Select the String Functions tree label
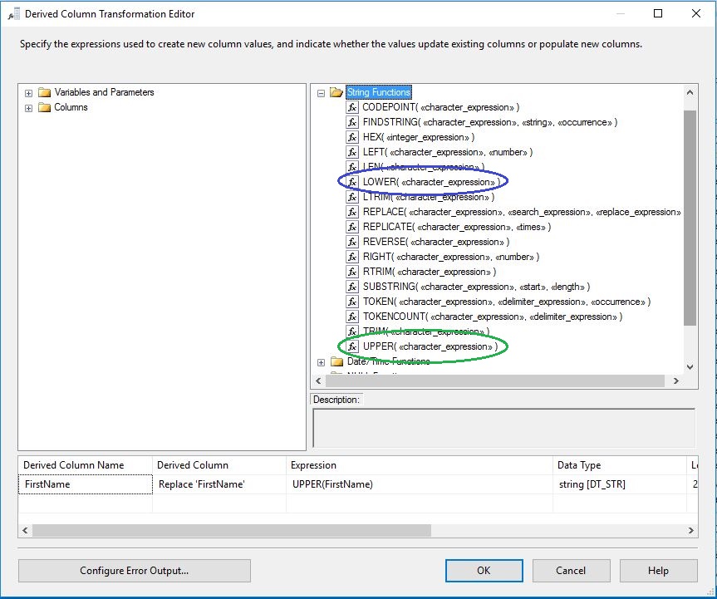 [x=379, y=92]
